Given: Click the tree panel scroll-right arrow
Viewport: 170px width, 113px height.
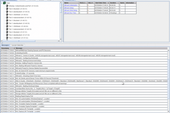Looking at the screenshot, I should (x=59, y=41).
